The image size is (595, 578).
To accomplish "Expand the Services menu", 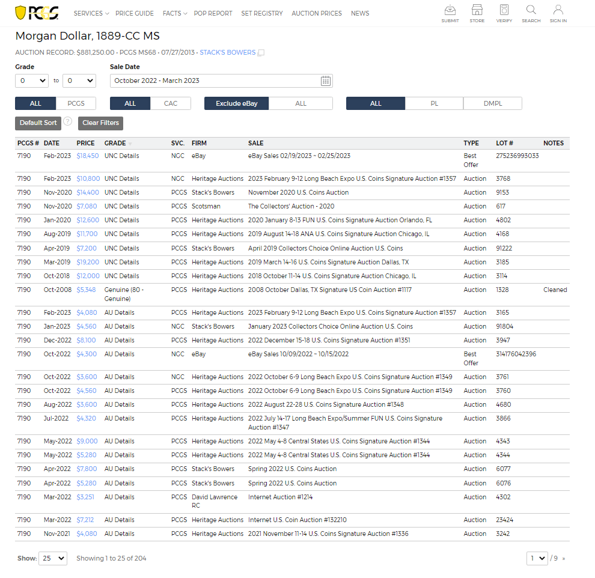I will tap(91, 13).
